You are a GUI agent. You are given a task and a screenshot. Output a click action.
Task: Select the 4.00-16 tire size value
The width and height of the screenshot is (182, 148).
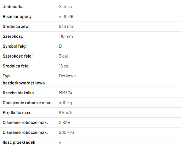(x=66, y=17)
